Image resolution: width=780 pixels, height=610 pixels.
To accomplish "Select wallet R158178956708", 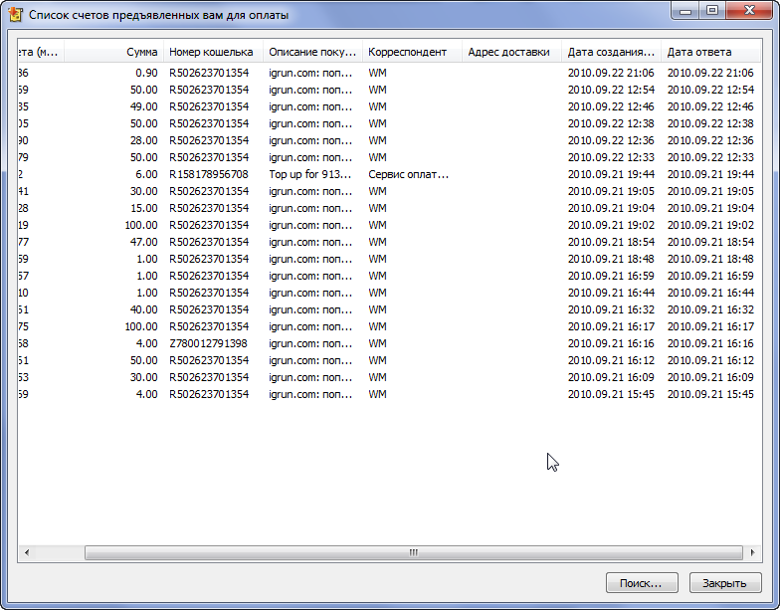I will click(209, 174).
